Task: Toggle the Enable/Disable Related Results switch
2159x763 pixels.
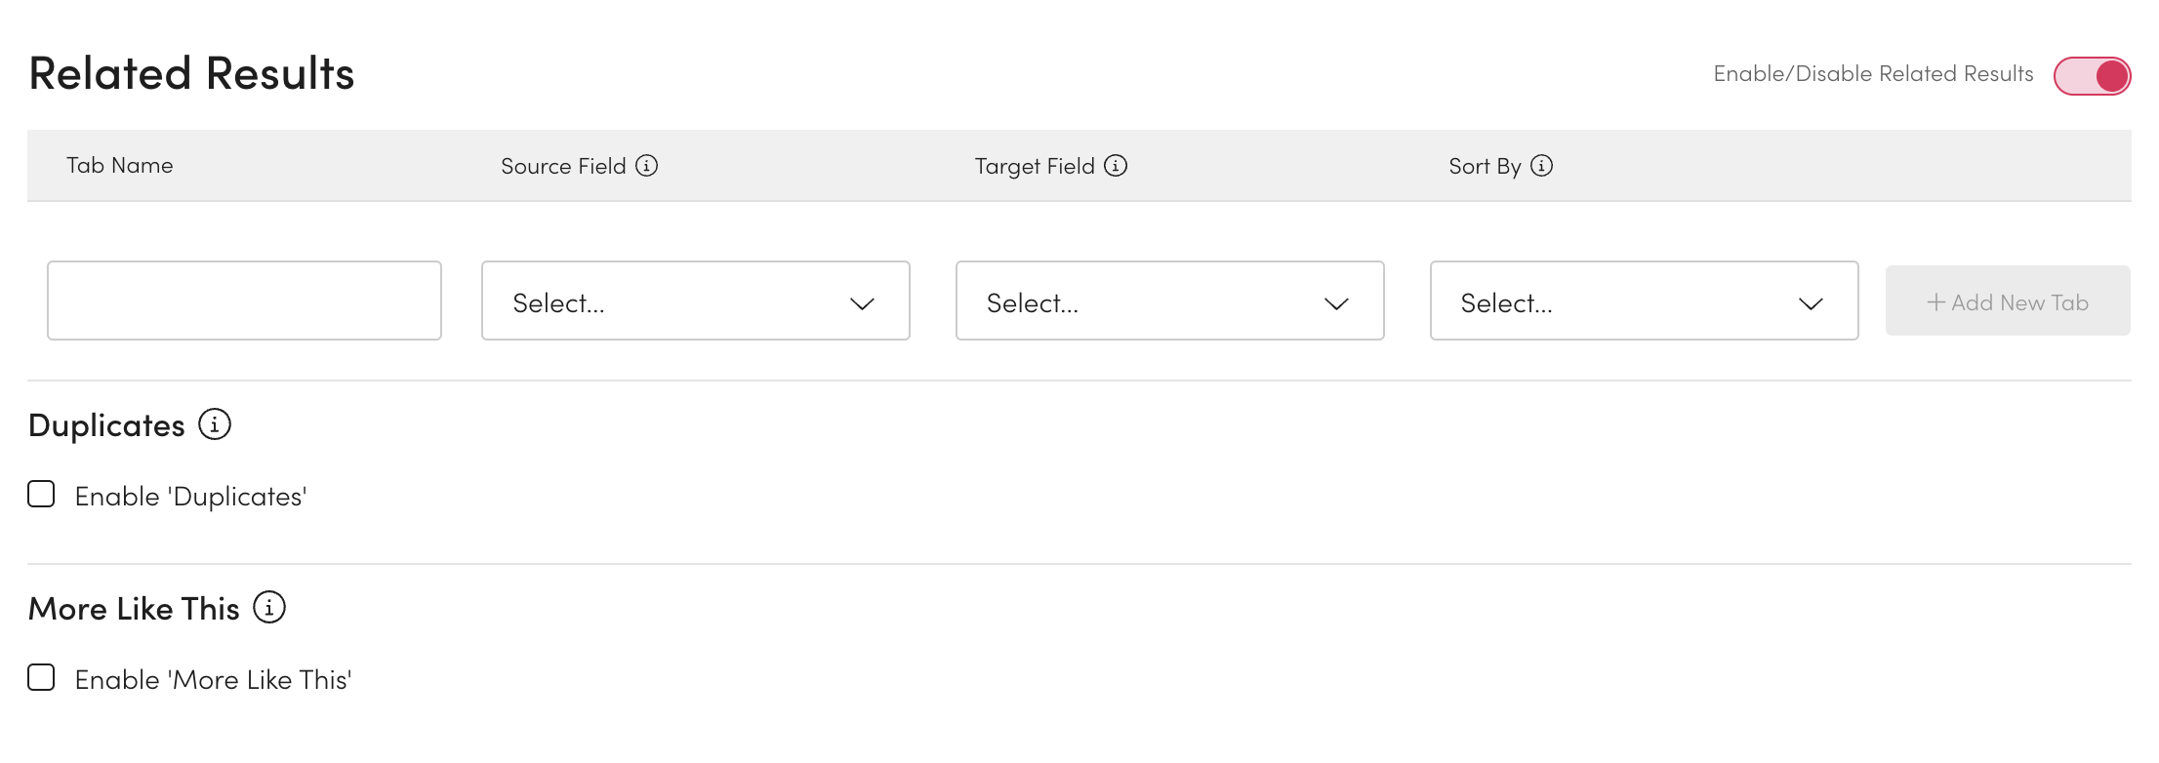Action: 2092,75
